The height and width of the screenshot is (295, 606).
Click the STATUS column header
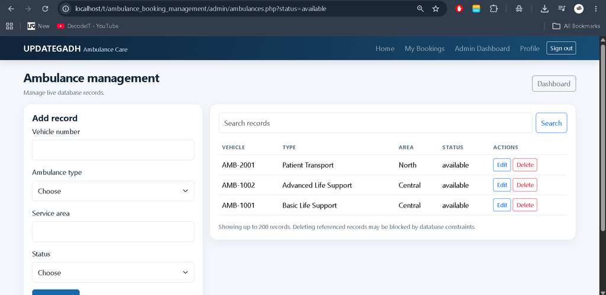(x=453, y=147)
